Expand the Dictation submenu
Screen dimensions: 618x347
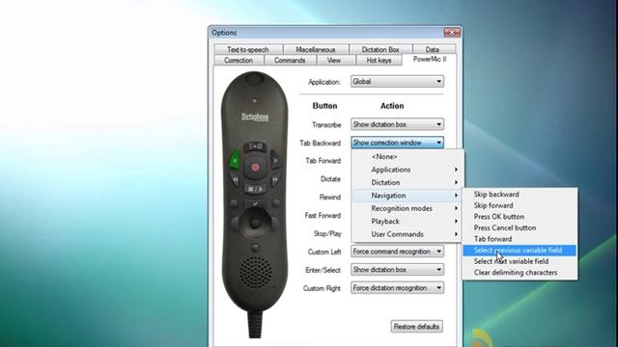click(407, 182)
